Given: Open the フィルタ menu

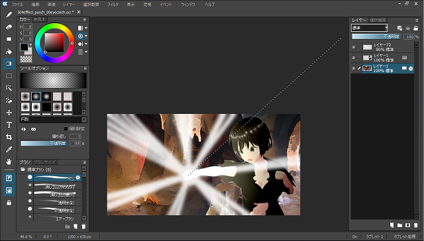Looking at the screenshot, I should click(x=113, y=5).
